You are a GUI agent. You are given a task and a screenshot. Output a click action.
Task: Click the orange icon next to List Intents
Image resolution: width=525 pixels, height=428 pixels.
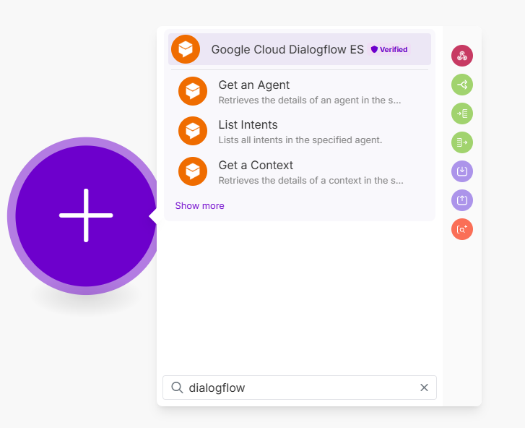click(193, 131)
